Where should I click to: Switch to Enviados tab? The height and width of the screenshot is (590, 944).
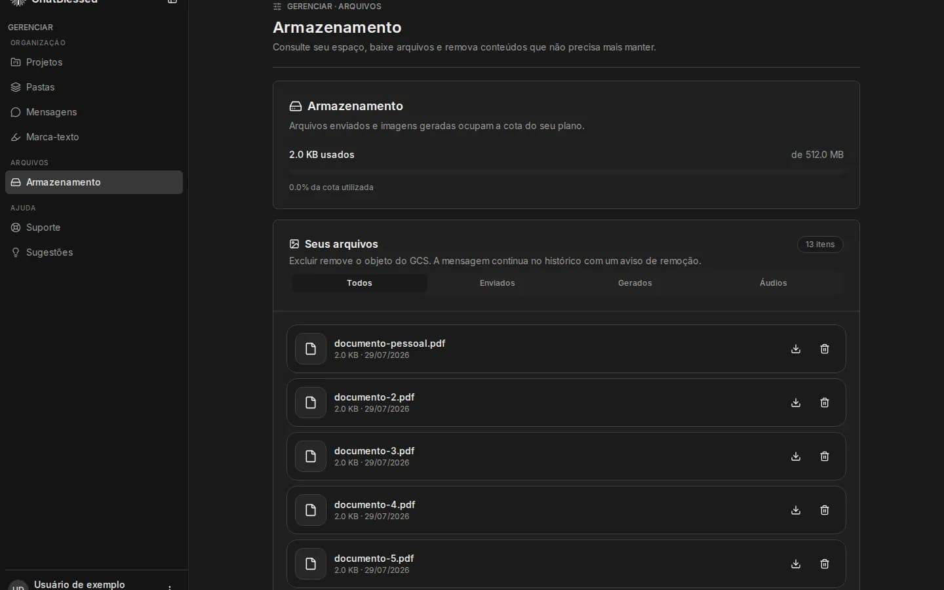coord(497,283)
